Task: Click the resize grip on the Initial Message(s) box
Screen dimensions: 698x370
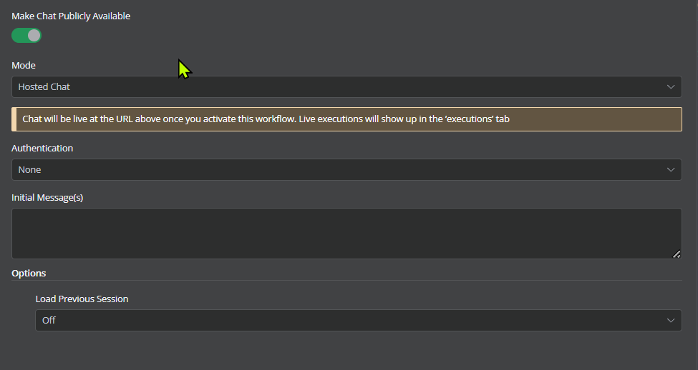Action: (677, 254)
